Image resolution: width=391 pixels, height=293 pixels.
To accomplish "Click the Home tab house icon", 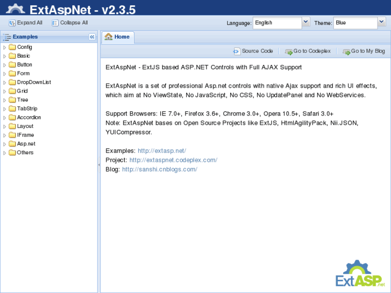I will pos(109,37).
